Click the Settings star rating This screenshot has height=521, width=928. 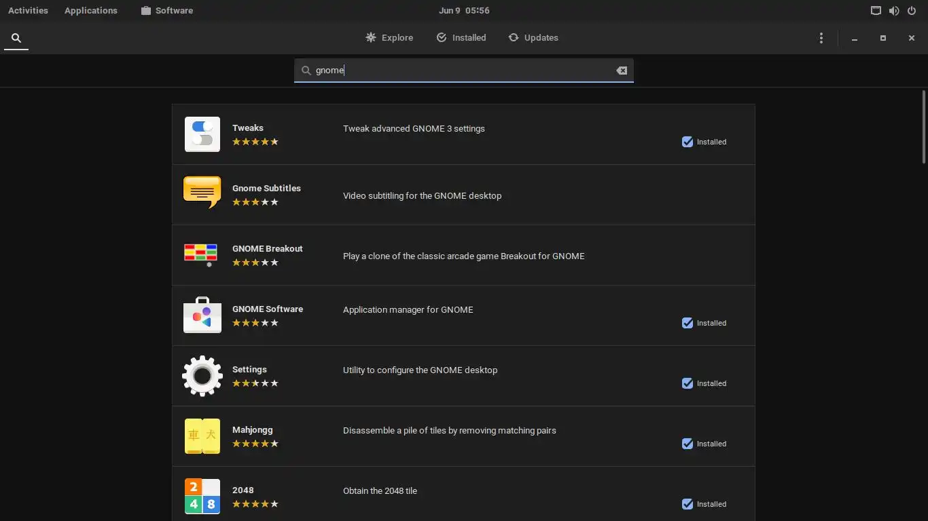pos(255,383)
